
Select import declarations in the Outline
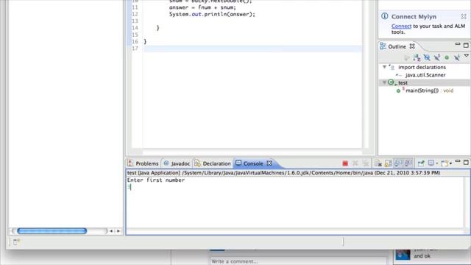[422, 67]
